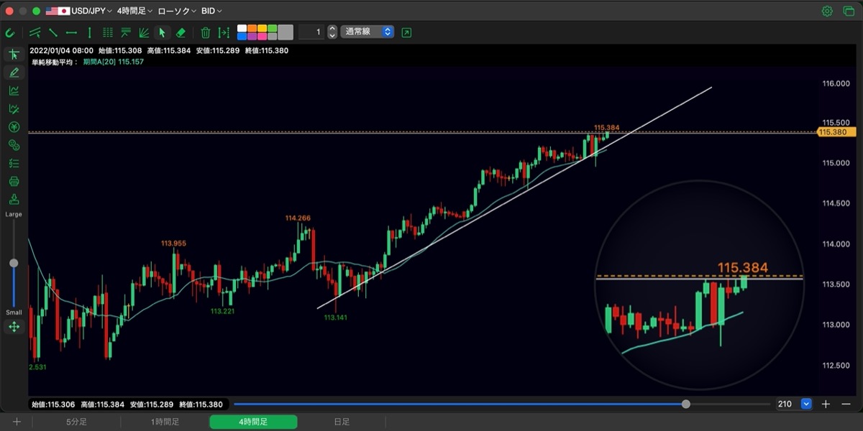Click the checklist icon in sidebar
This screenshot has width=863, height=431.
click(x=14, y=163)
